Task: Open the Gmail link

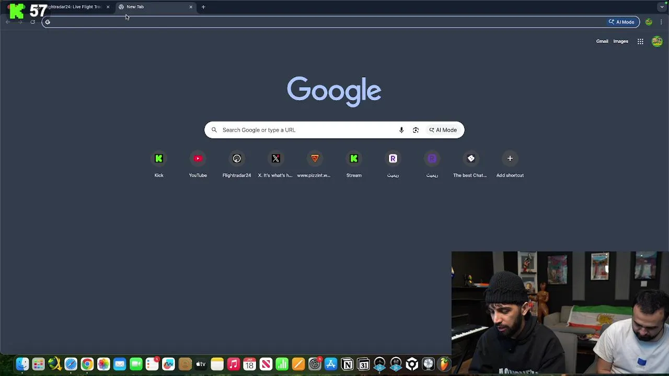Action: [602, 41]
